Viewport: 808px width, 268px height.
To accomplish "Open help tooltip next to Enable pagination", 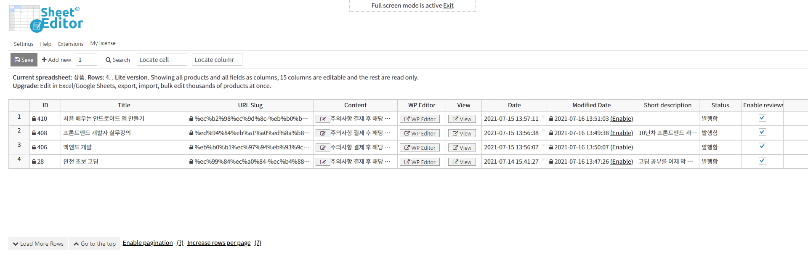I will (x=180, y=243).
